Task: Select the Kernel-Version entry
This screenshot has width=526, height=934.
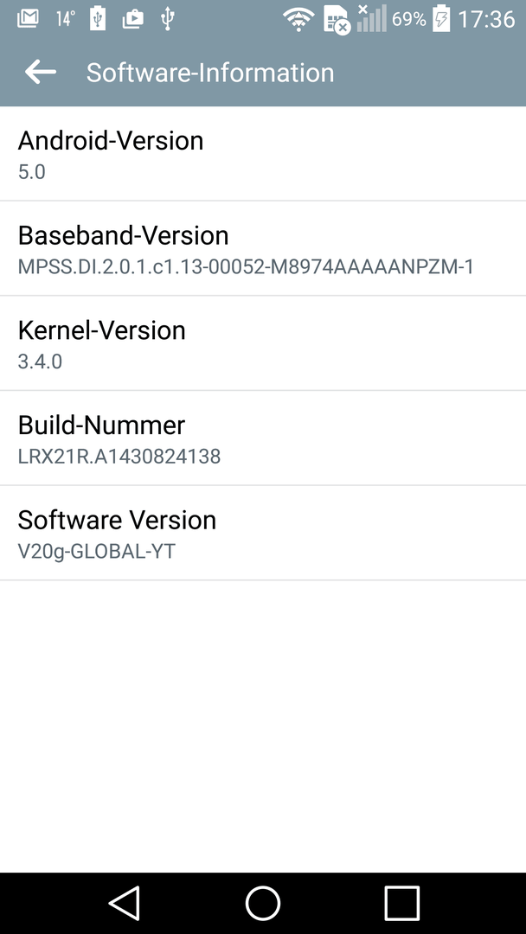Action: click(x=263, y=343)
